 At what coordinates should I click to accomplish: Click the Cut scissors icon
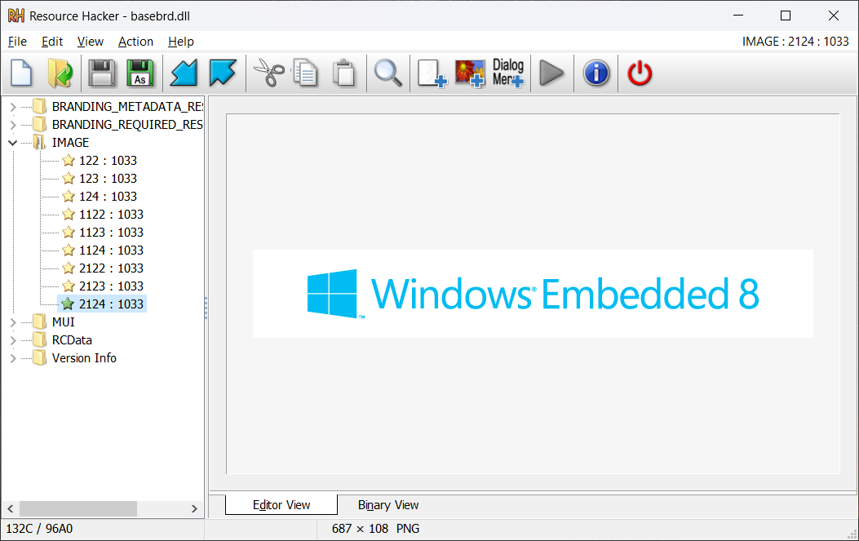click(268, 73)
